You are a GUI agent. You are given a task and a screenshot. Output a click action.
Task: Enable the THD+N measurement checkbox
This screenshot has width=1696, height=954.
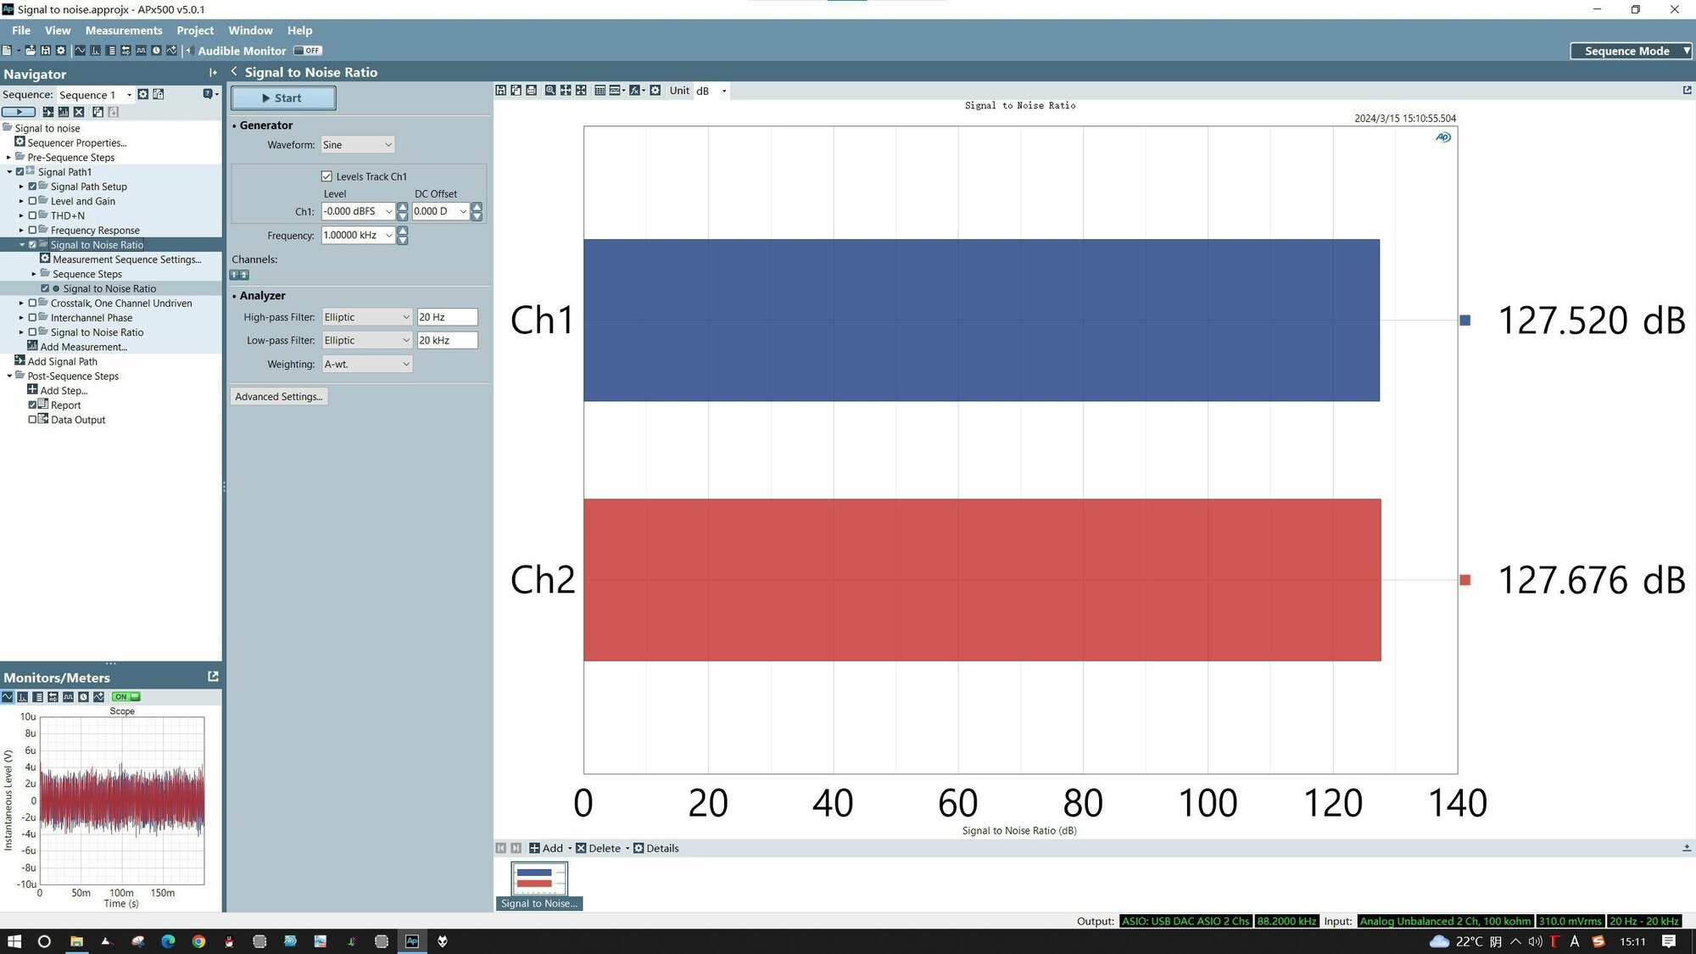pyautogui.click(x=32, y=215)
